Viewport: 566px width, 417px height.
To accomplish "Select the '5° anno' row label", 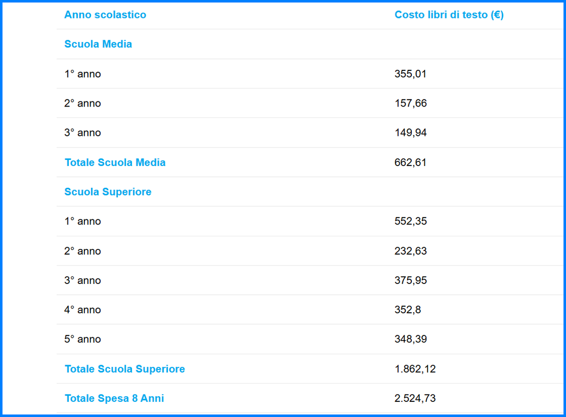I will coord(83,339).
